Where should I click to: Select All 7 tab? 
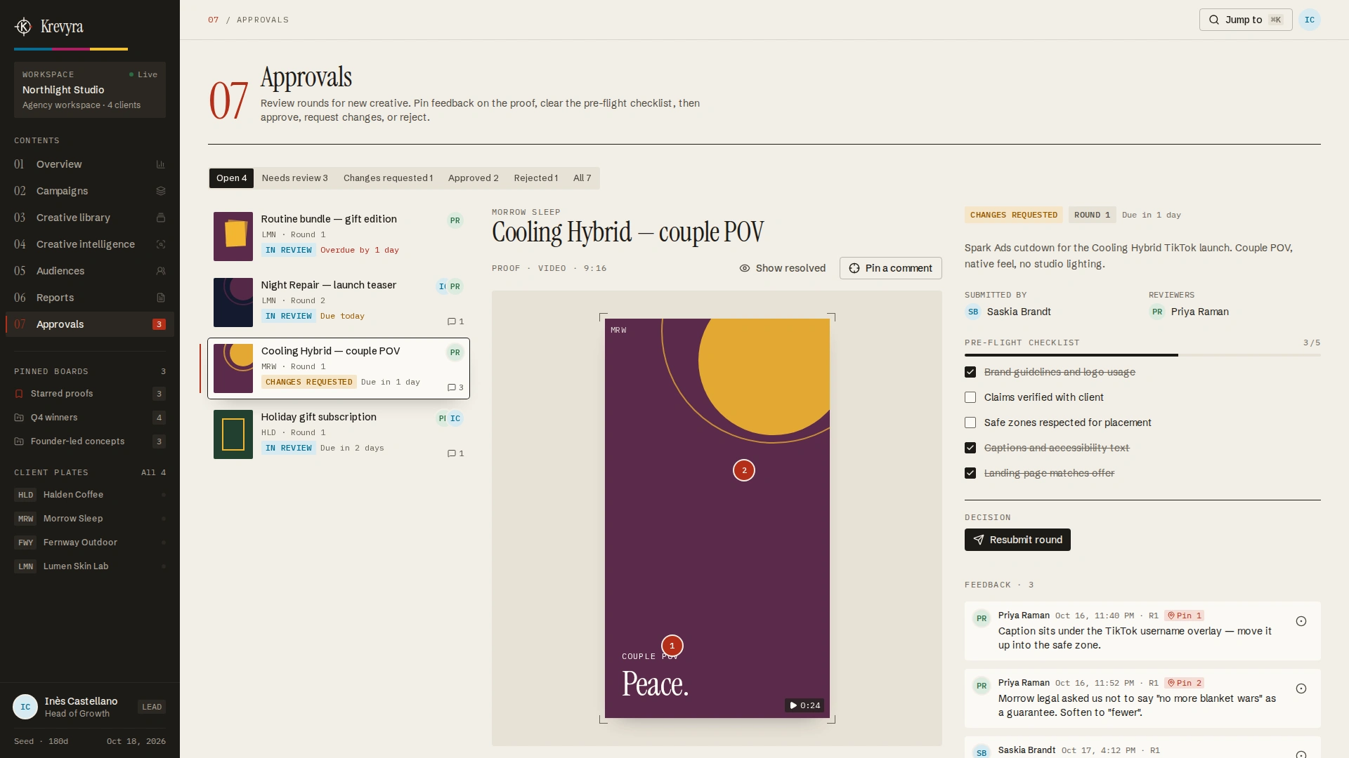pyautogui.click(x=582, y=178)
